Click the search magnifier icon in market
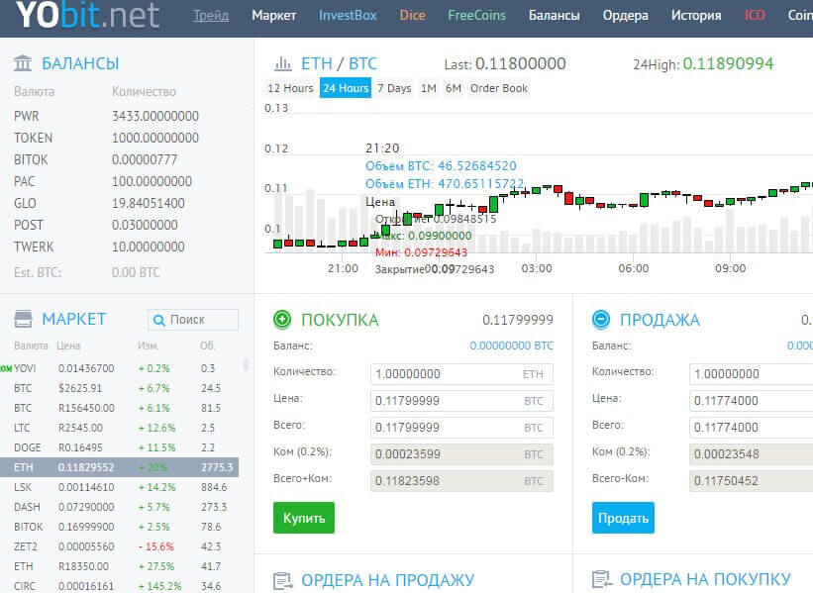813x593 pixels. pos(159,320)
